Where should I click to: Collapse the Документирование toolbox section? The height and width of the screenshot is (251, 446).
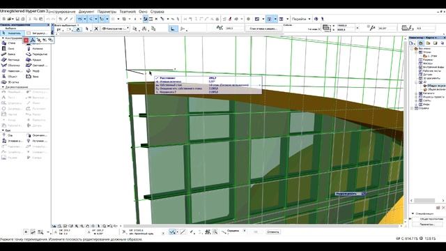point(3,87)
